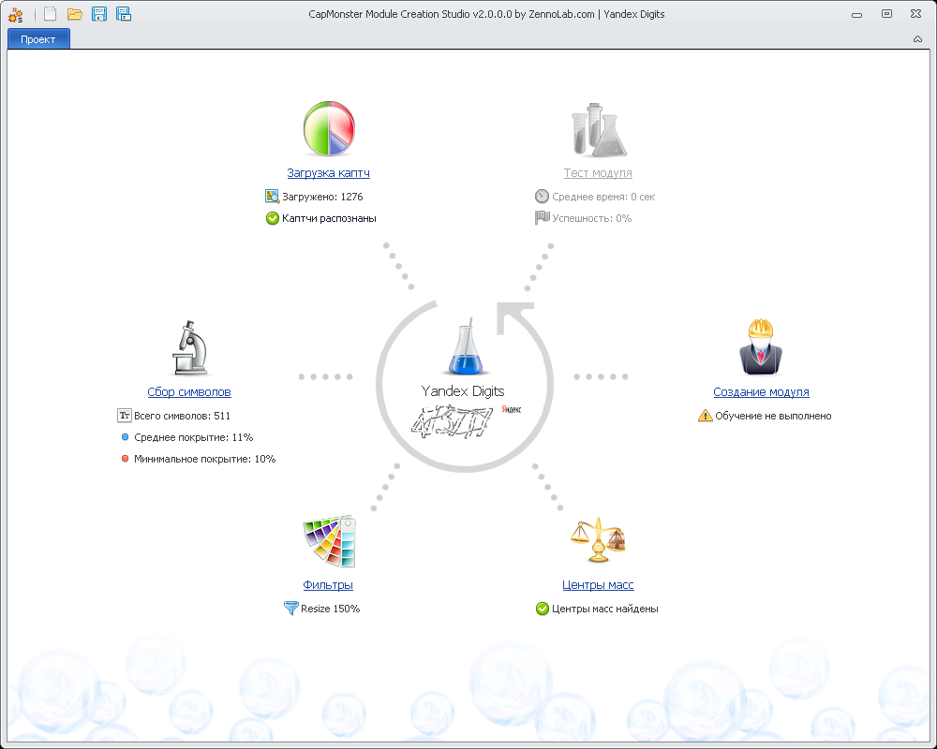Click the Tt icon beside Всего символов

pyautogui.click(x=125, y=415)
